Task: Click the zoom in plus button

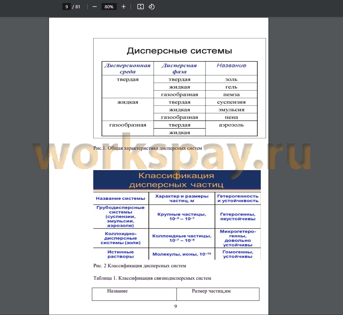Action: pyautogui.click(x=124, y=7)
